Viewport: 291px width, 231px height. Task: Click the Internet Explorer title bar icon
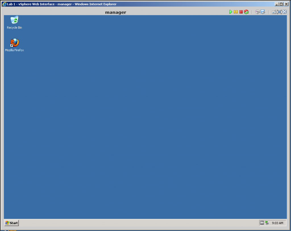tap(4, 4)
